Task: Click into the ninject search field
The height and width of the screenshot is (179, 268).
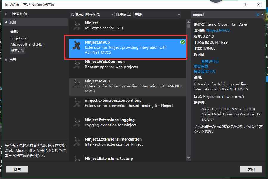Action: click(223, 15)
